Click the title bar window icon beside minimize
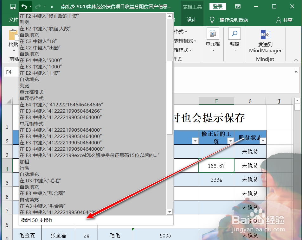The image size is (302, 240). pos(237,6)
